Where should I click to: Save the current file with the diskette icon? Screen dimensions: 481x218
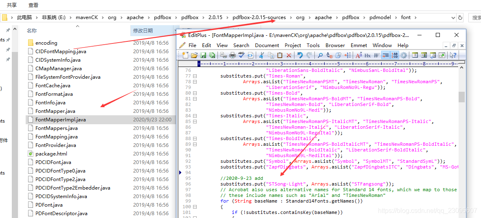coord(203,55)
